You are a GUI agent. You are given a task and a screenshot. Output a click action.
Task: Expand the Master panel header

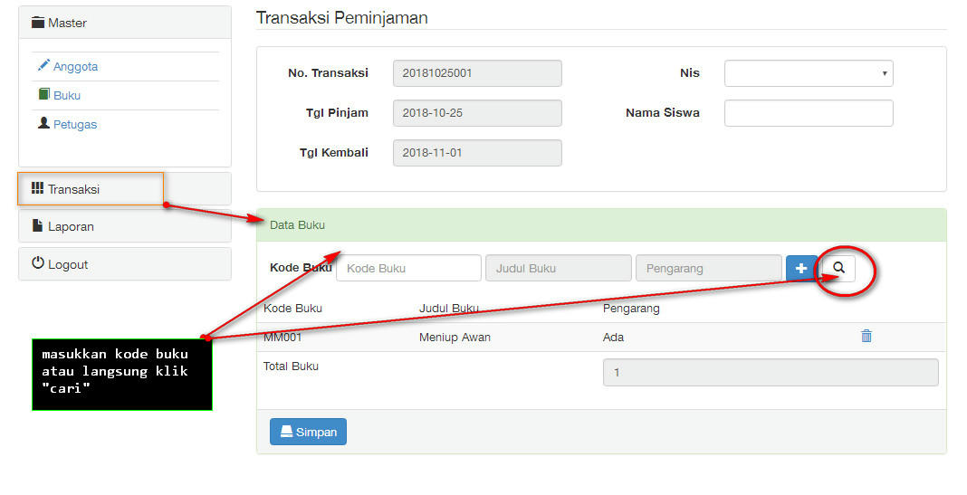tap(125, 23)
